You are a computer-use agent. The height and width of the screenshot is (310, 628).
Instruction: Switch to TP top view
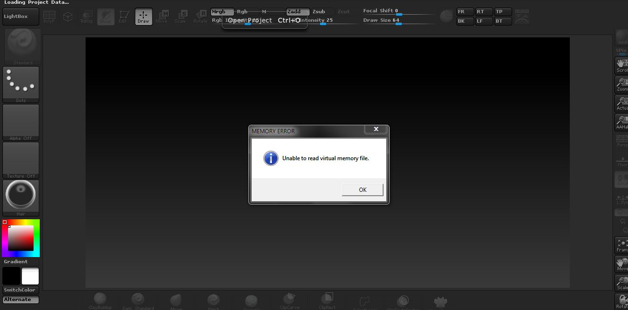[x=503, y=12]
